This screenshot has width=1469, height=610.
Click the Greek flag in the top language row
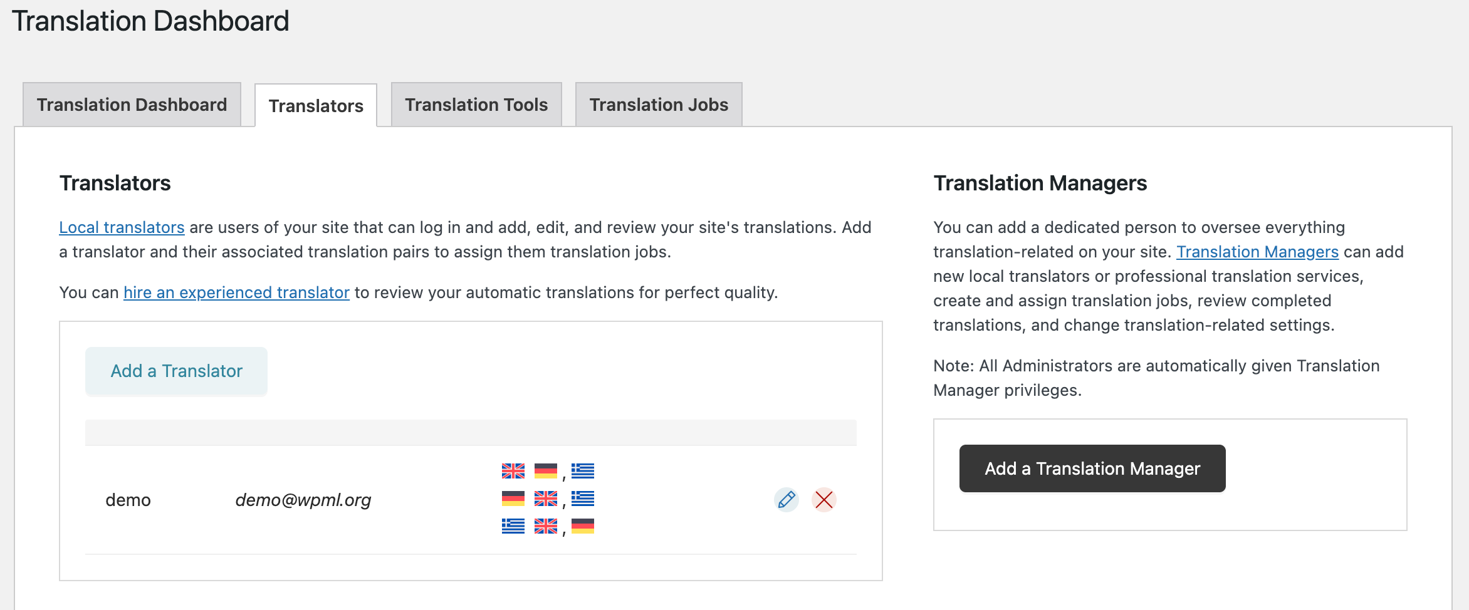582,470
